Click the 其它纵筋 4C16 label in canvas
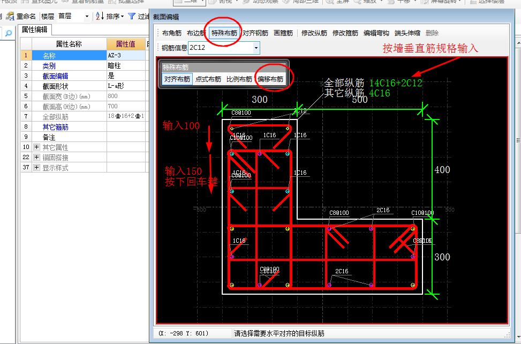Viewport: 521px width, 344px height. click(357, 93)
